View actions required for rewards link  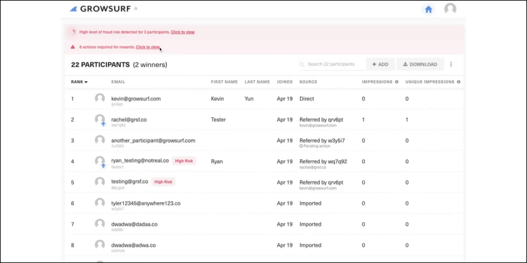click(x=148, y=47)
